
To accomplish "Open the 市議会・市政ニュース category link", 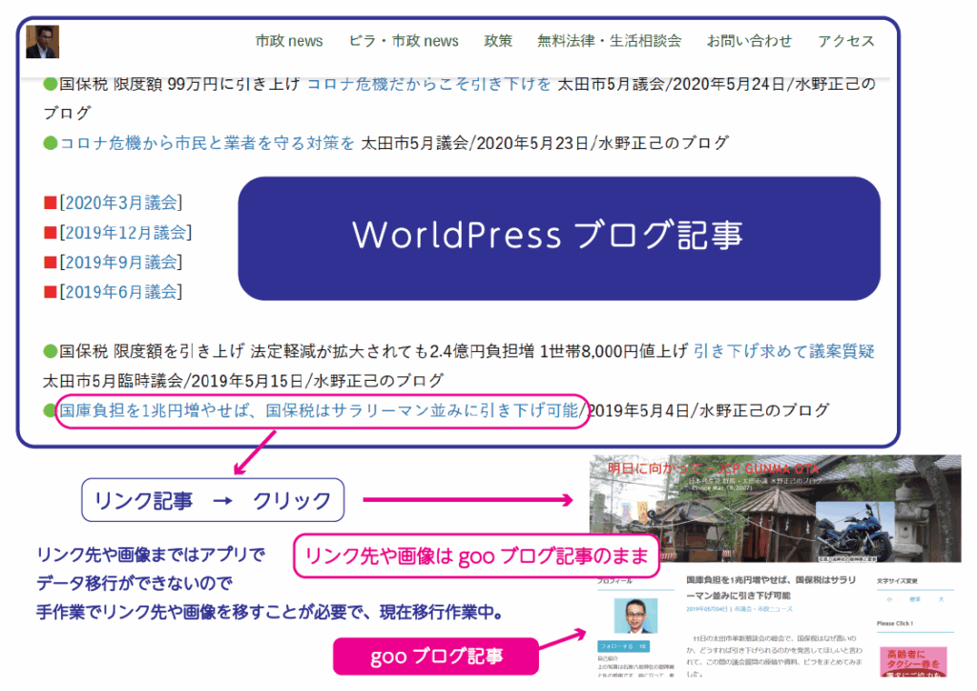I will point(763,609).
